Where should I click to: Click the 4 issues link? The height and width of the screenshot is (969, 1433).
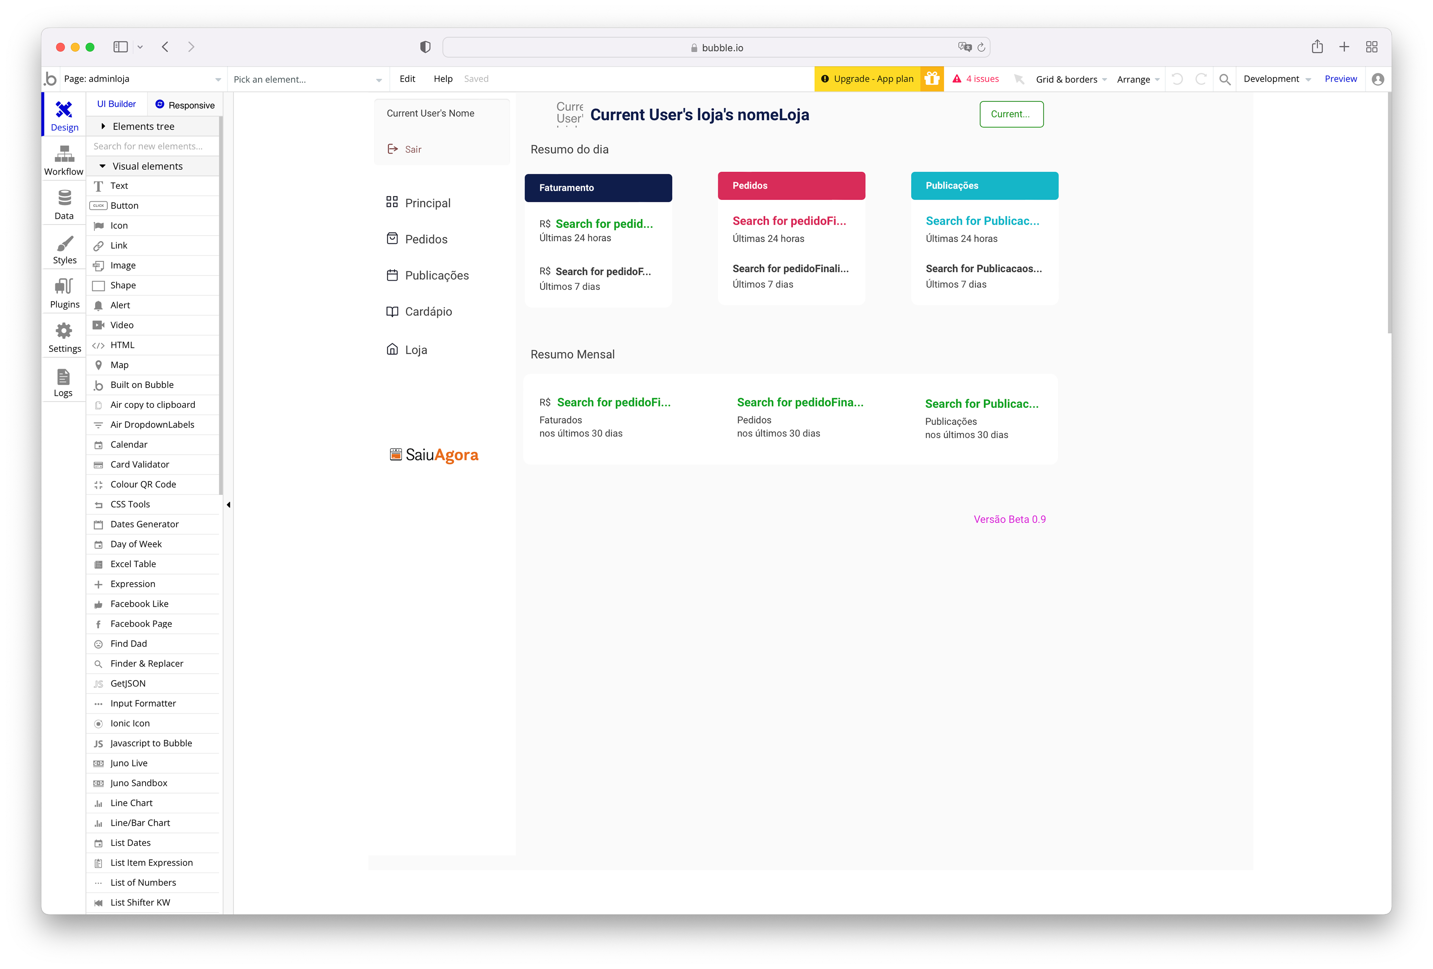point(982,79)
